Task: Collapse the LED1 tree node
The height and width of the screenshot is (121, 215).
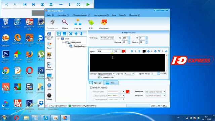Action: (x=58, y=39)
